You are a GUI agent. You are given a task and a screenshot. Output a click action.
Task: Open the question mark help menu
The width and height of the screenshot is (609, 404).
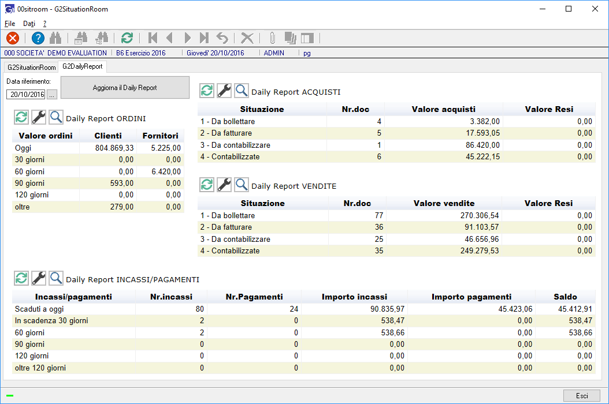[x=44, y=24]
